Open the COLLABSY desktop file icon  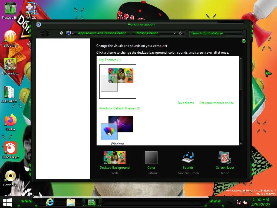pos(10,94)
